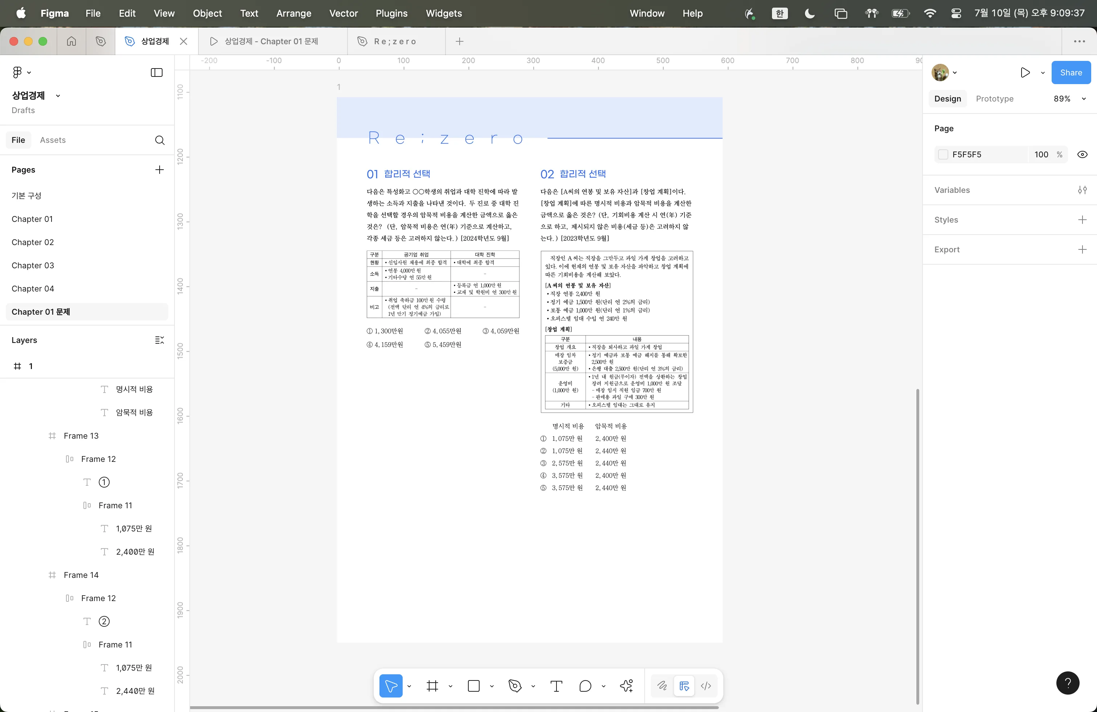Screen dimensions: 1097x712
Task: Open the Rectangle shape tools dropdown arrow
Action: pos(492,686)
